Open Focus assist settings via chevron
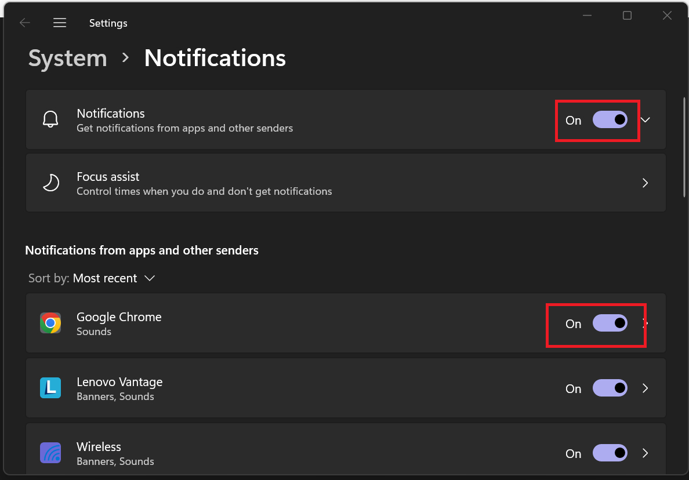The height and width of the screenshot is (480, 689). tap(646, 183)
